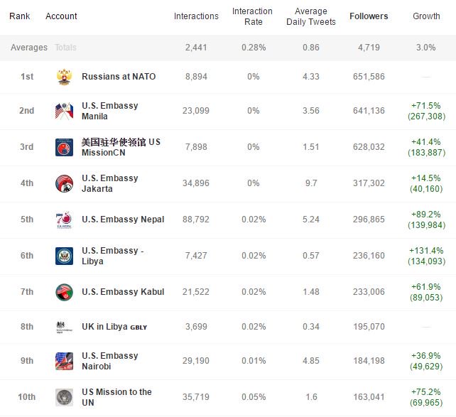Sort by Account column header
The image size is (456, 417).
point(61,16)
